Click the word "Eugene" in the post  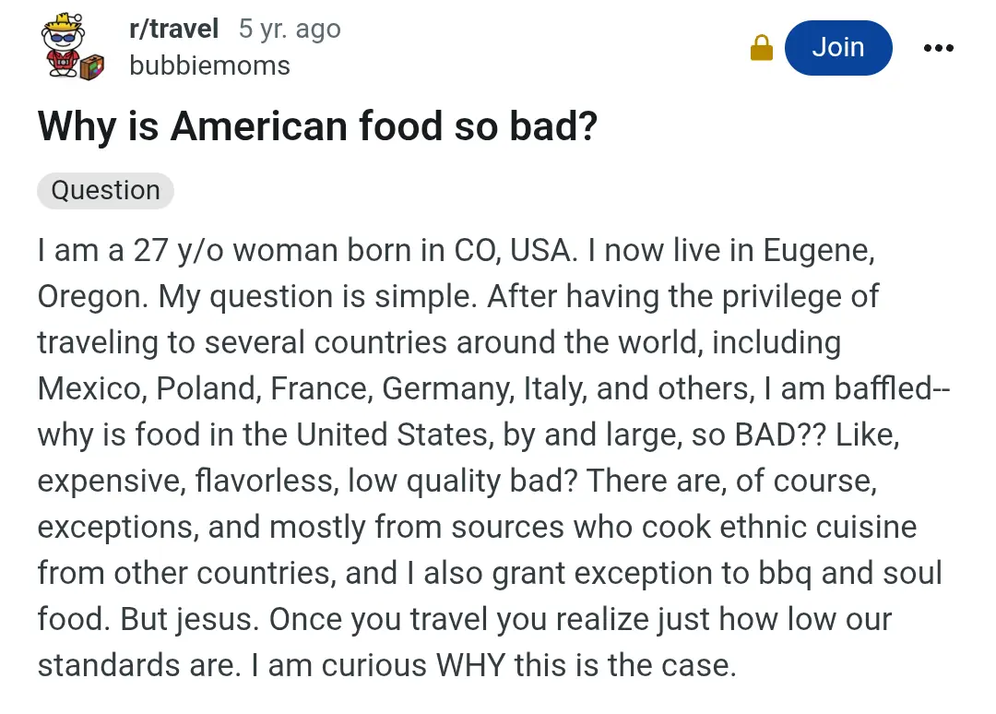815,251
